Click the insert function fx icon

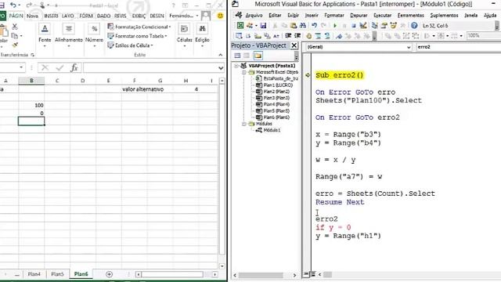tap(74, 67)
